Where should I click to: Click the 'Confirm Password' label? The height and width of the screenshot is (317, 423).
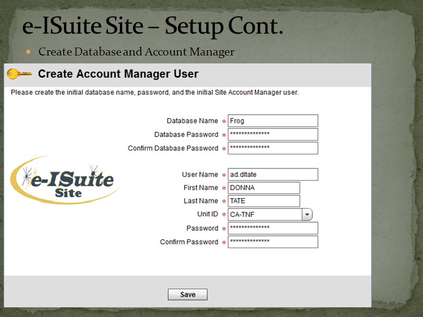pos(189,242)
